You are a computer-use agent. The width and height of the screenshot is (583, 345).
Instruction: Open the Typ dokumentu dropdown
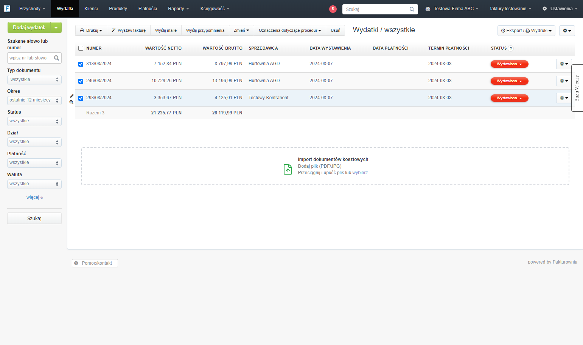click(x=34, y=80)
